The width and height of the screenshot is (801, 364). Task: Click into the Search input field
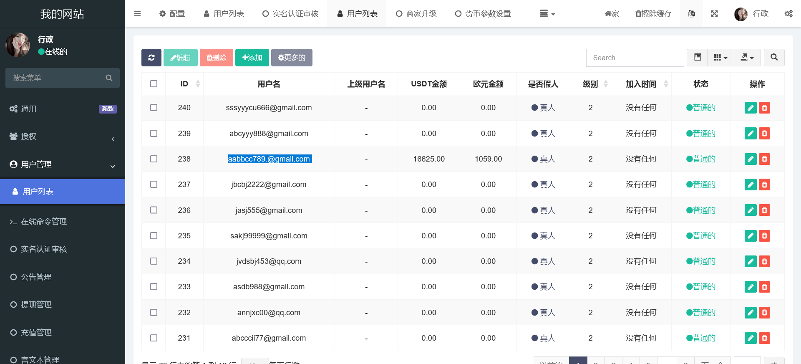click(x=635, y=58)
